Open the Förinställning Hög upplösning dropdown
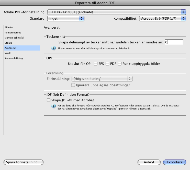 click(102, 79)
